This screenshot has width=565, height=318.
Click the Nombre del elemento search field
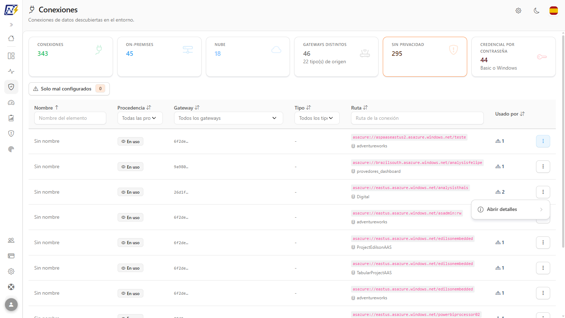click(x=70, y=118)
